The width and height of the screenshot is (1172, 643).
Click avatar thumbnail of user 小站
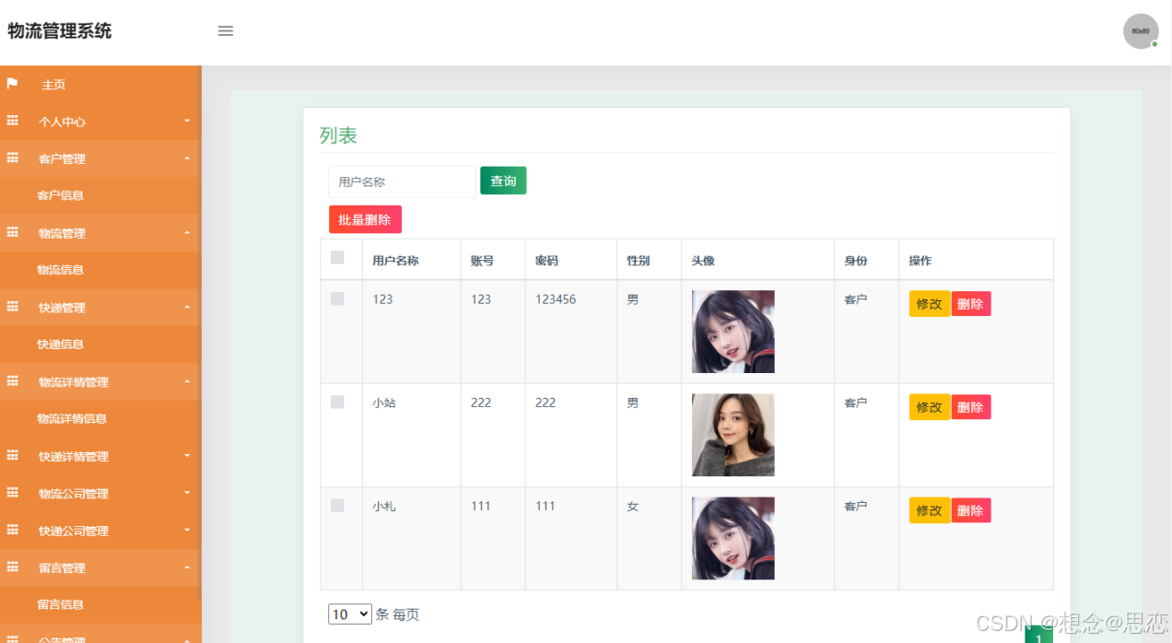733,435
